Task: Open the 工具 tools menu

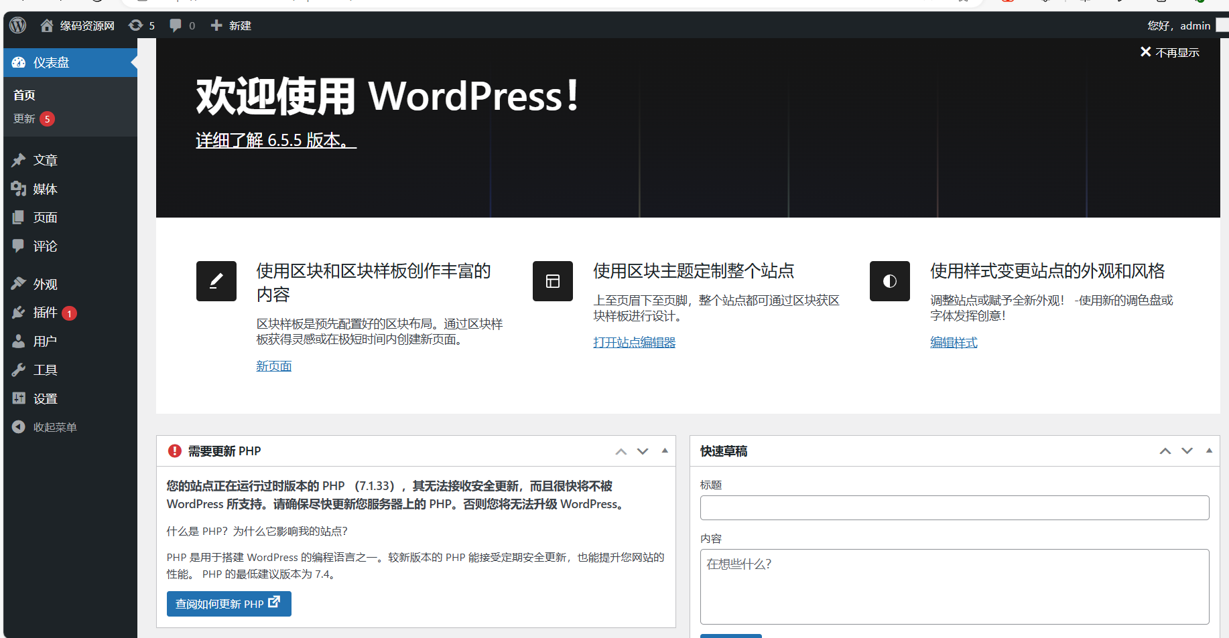Action: click(70, 370)
